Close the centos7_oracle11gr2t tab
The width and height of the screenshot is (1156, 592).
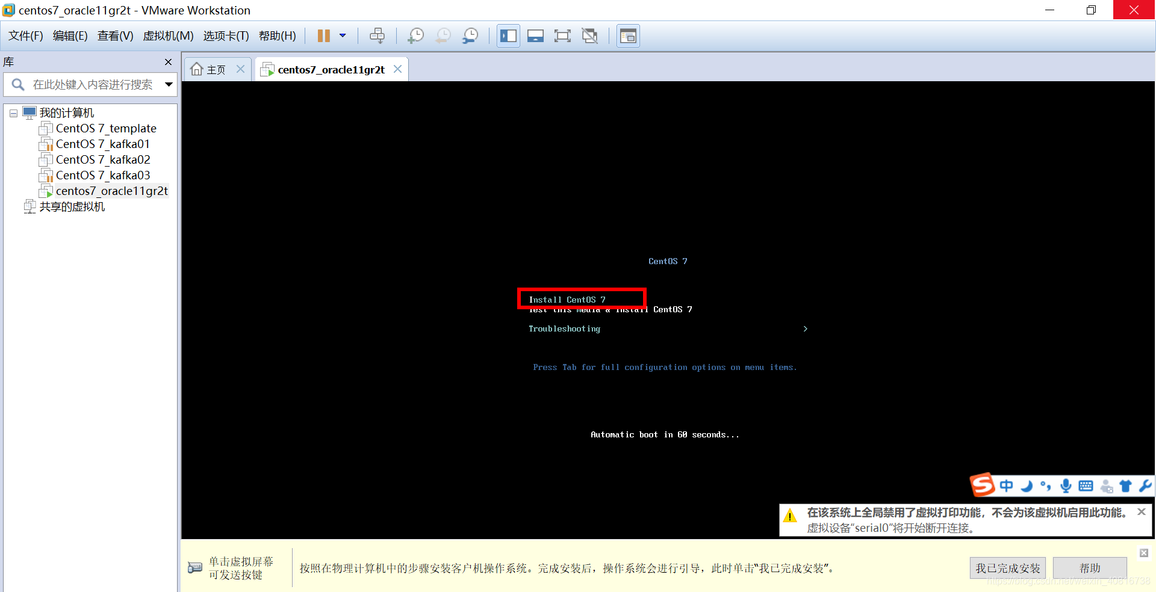[397, 69]
